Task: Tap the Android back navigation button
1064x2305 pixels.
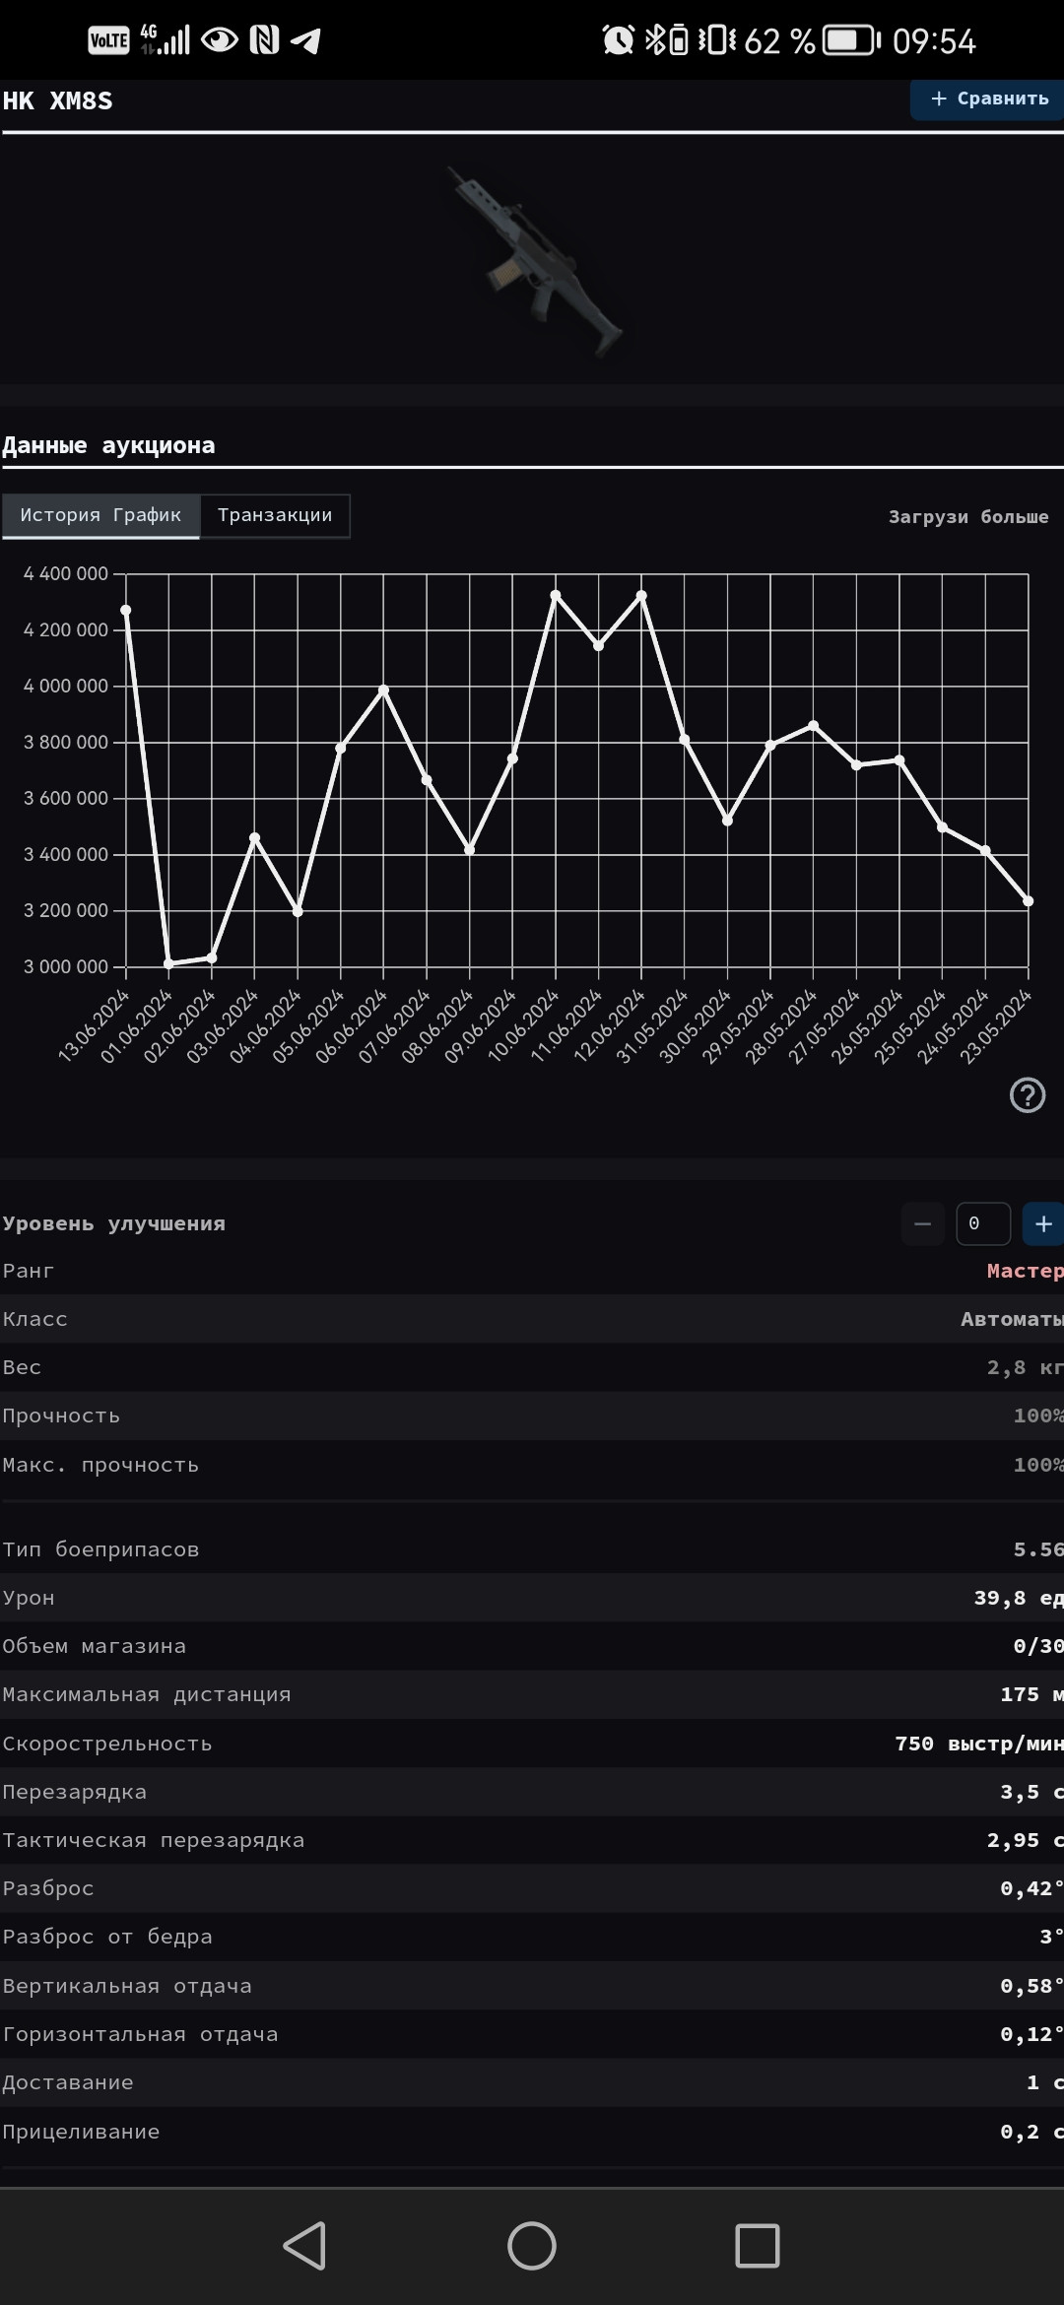Action: [304, 2246]
